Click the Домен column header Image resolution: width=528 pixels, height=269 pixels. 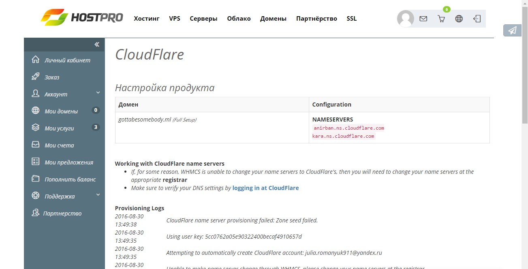pos(212,105)
